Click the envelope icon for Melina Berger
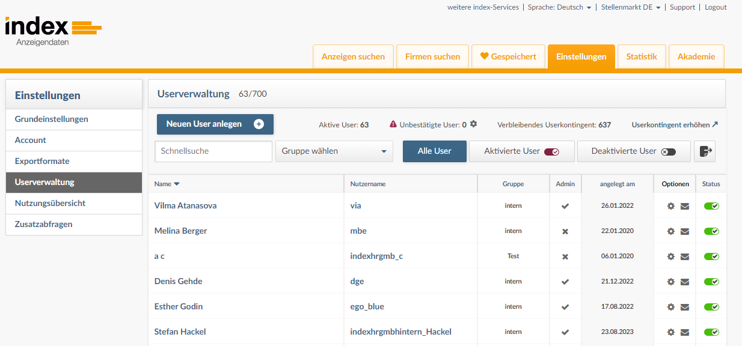This screenshot has width=742, height=346. [685, 231]
